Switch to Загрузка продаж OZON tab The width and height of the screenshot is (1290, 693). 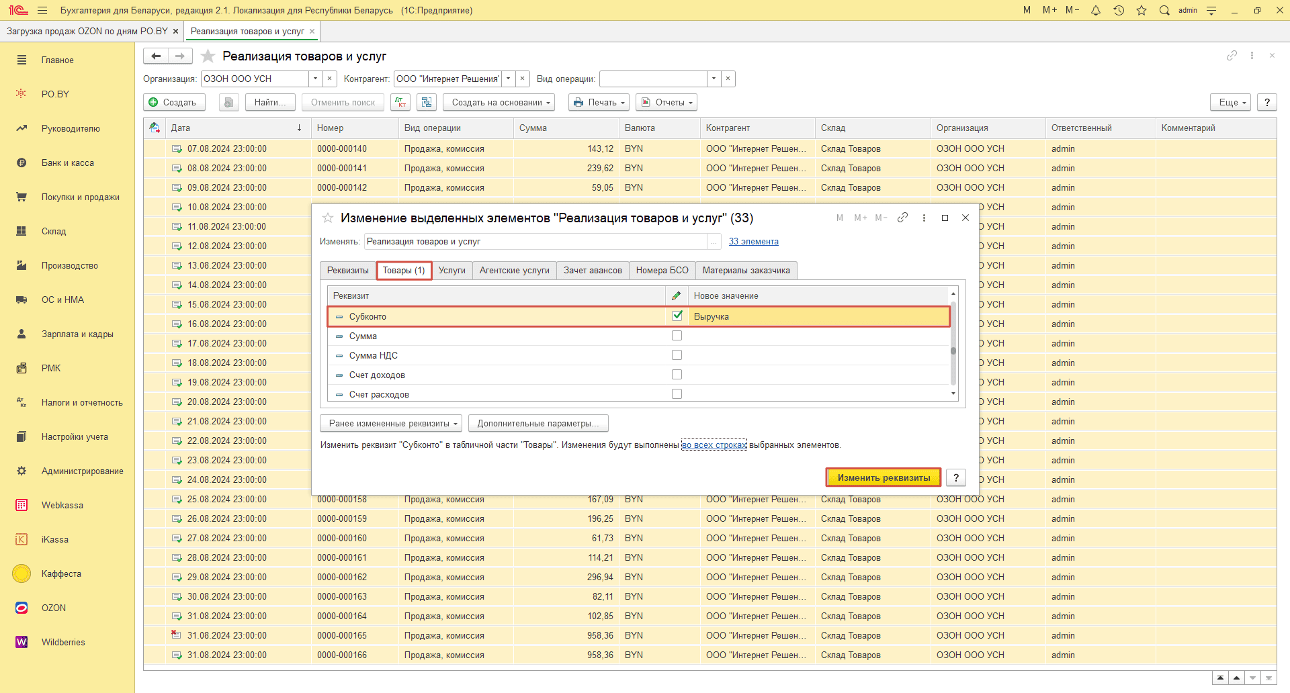tap(87, 31)
